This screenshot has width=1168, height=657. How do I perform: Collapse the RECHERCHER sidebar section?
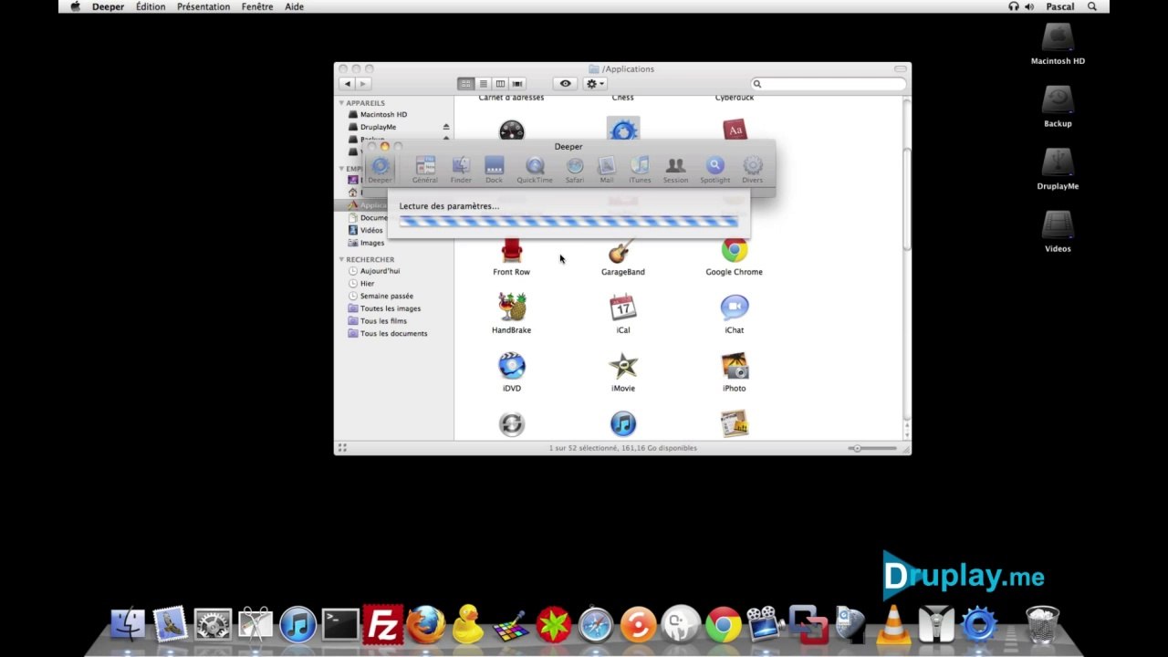point(342,260)
